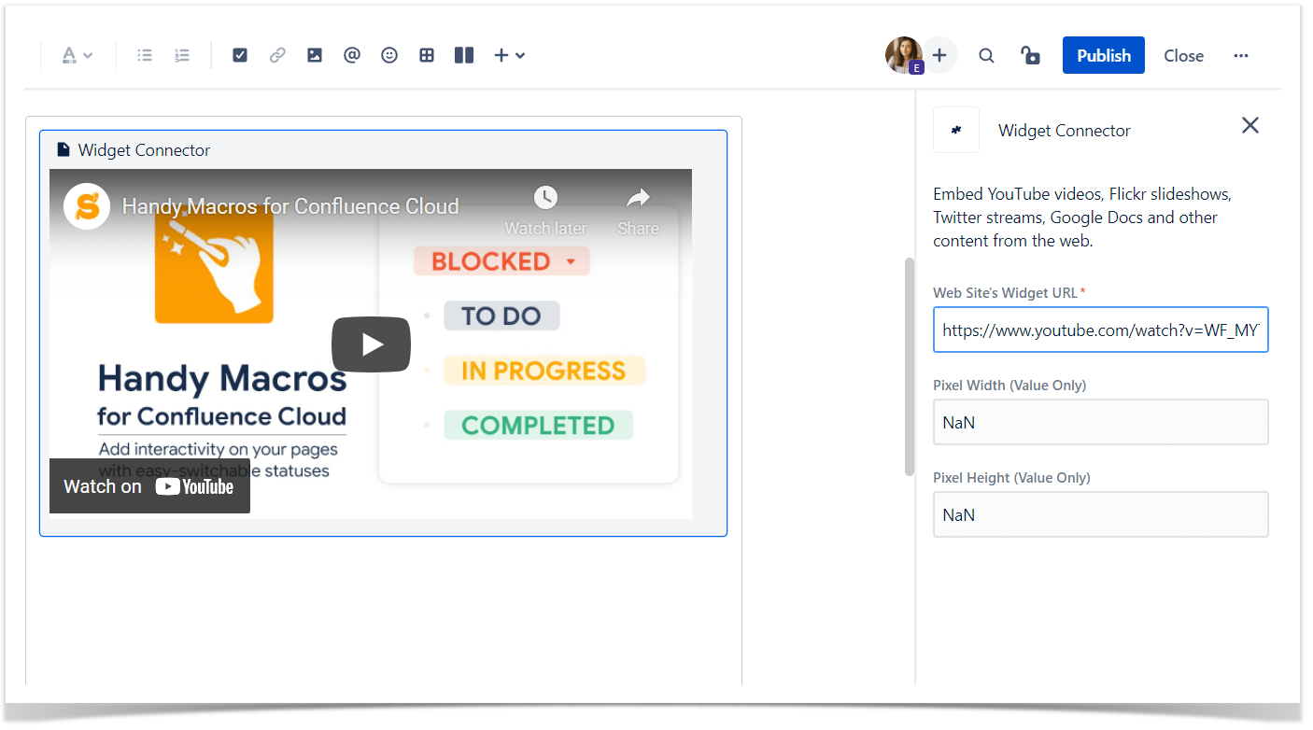This screenshot has height=730, width=1313.
Task: Publish the page
Action: [1103, 55]
